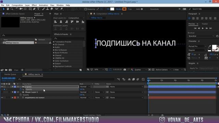Image resolution: width=219 pixels, height=123 pixels.
Task: Select the Selection arrow tool
Action: pyautogui.click(x=4, y=9)
